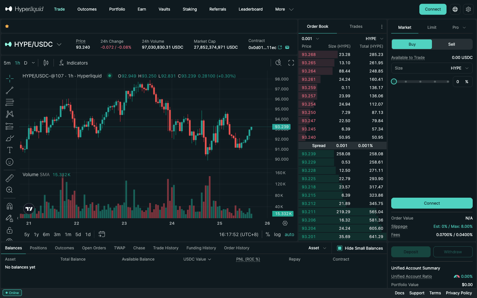The height and width of the screenshot is (298, 477).
Task: Open go-to-date calendar icon
Action: pos(102,234)
